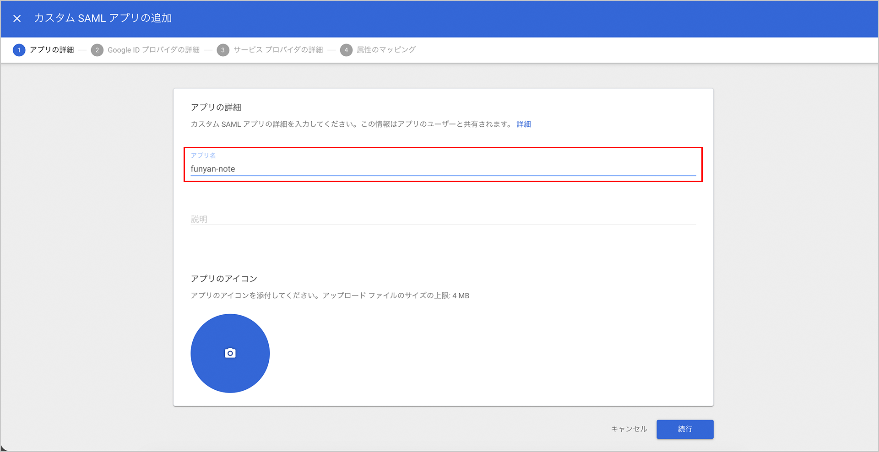The width and height of the screenshot is (879, 452).
Task: Click the small アプリ名 field label
Action: (203, 156)
